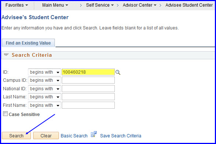Open the Self Service breadcrumb menu
216x144 pixels.
(100, 5)
